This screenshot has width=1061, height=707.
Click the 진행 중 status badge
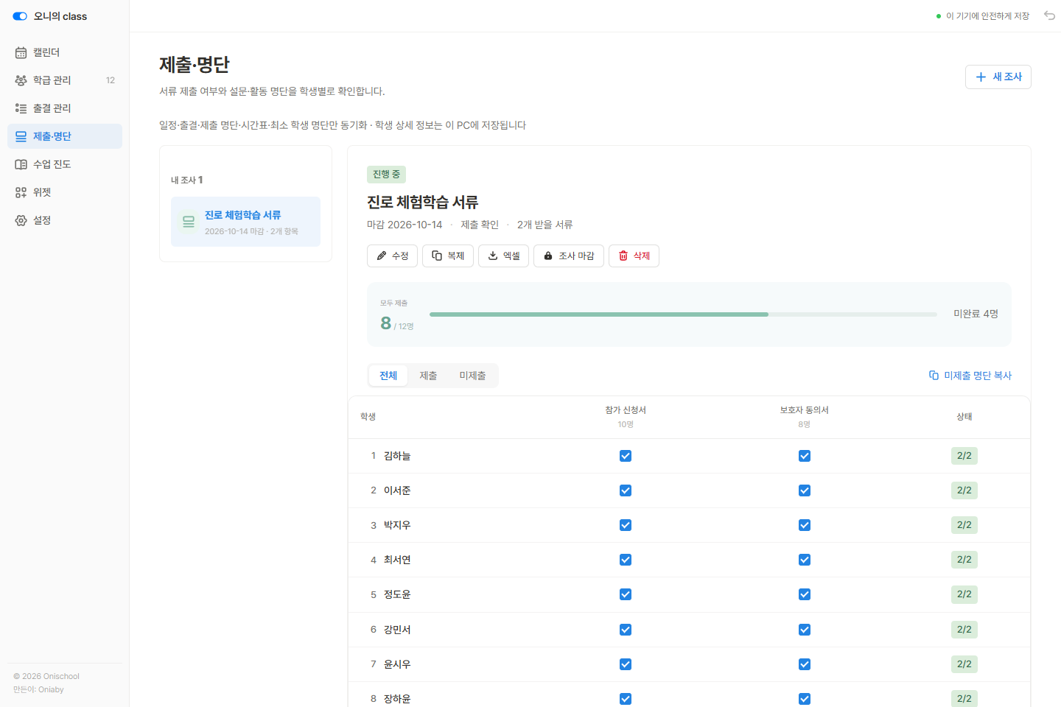(x=386, y=175)
